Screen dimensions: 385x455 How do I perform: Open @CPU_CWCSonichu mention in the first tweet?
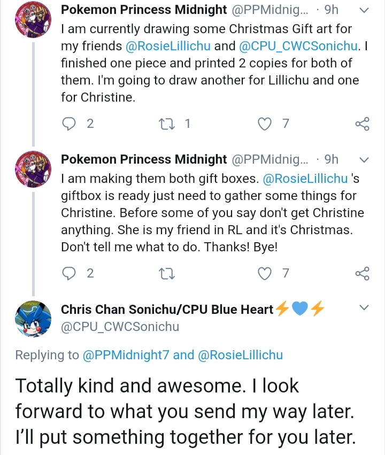[298, 46]
